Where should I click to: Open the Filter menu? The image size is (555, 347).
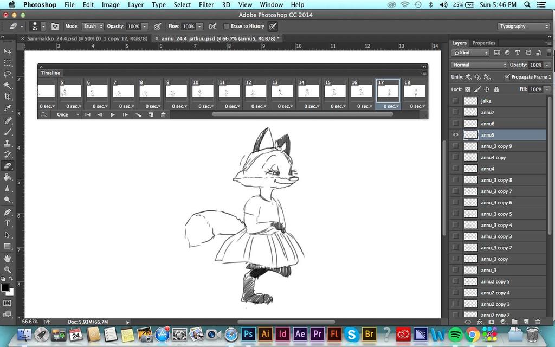pyautogui.click(x=206, y=4)
